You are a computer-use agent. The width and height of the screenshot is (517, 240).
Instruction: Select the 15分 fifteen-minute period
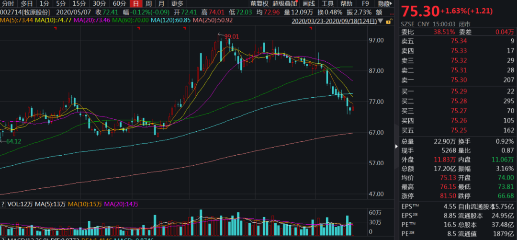click(79, 3)
